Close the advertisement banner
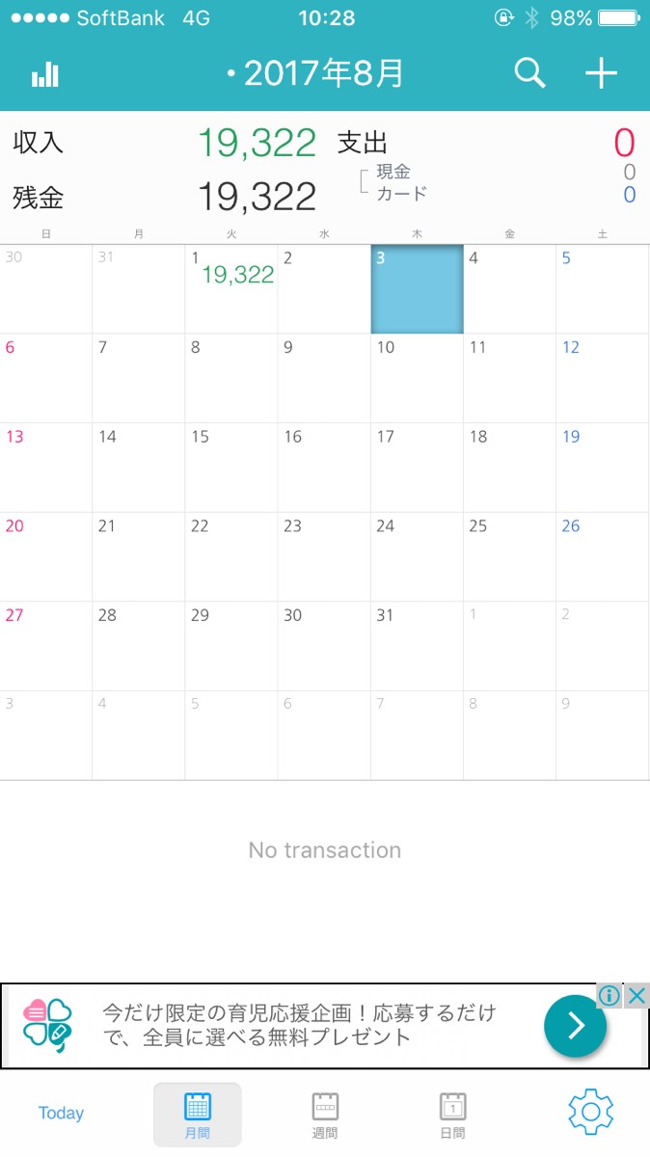The width and height of the screenshot is (650, 1157). (636, 996)
